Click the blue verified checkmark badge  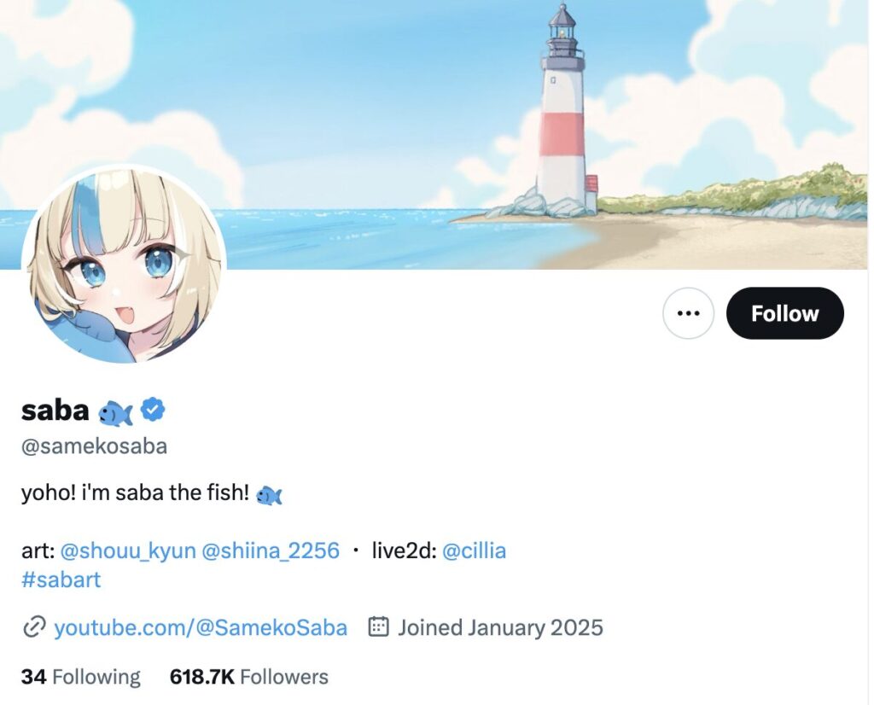pyautogui.click(x=152, y=410)
